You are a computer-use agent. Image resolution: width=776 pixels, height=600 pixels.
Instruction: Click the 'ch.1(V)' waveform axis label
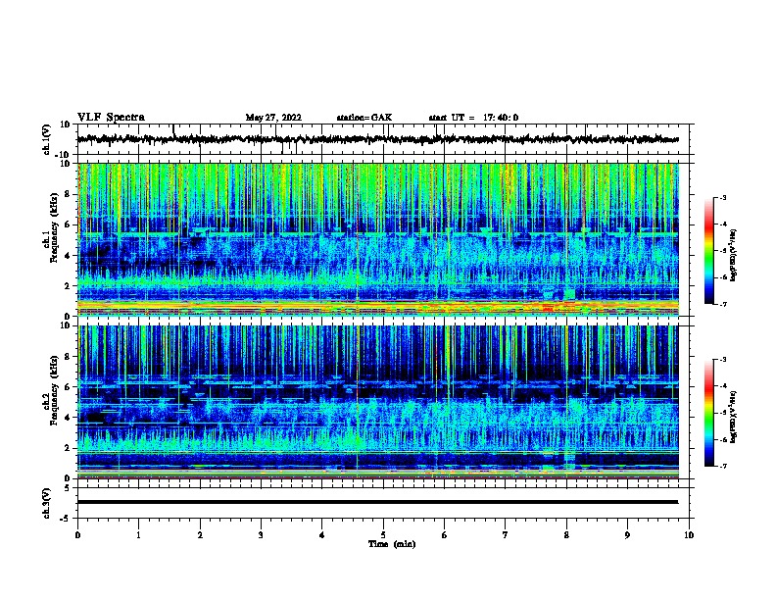click(x=47, y=139)
